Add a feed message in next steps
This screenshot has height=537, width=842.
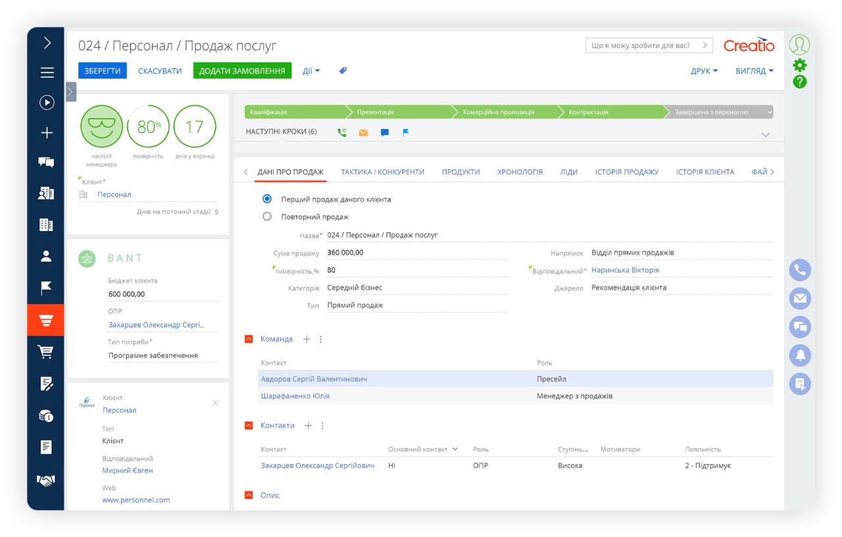point(385,132)
